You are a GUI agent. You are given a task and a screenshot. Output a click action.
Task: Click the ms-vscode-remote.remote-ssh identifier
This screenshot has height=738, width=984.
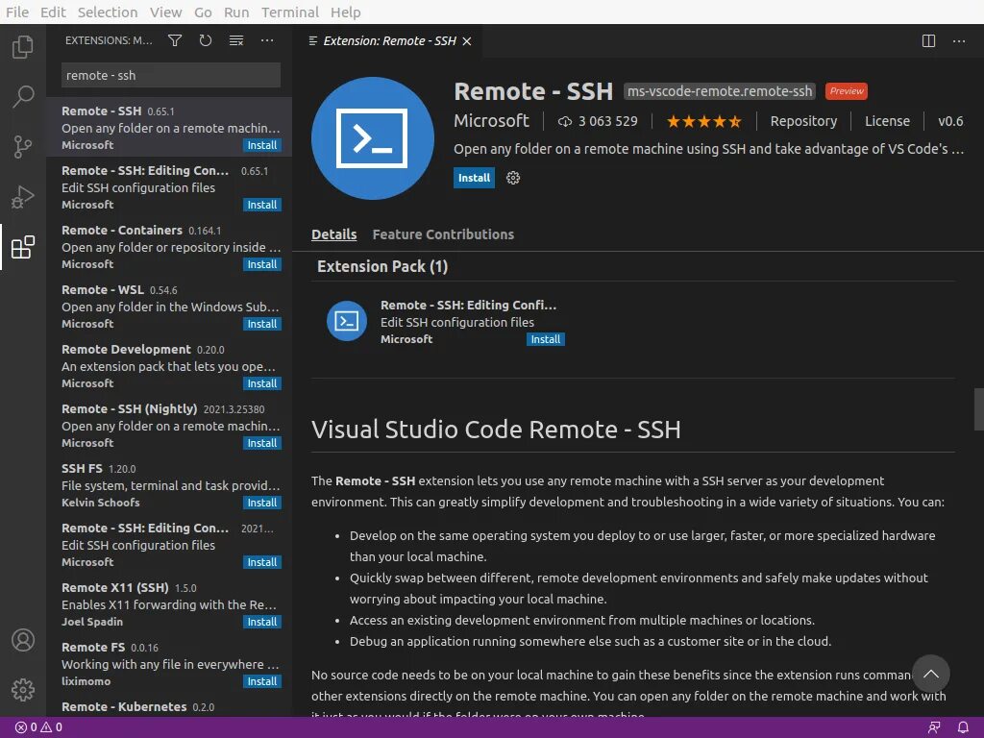tap(719, 91)
